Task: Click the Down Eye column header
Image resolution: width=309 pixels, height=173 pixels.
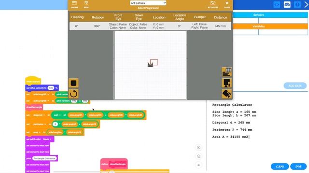Action: (139, 17)
